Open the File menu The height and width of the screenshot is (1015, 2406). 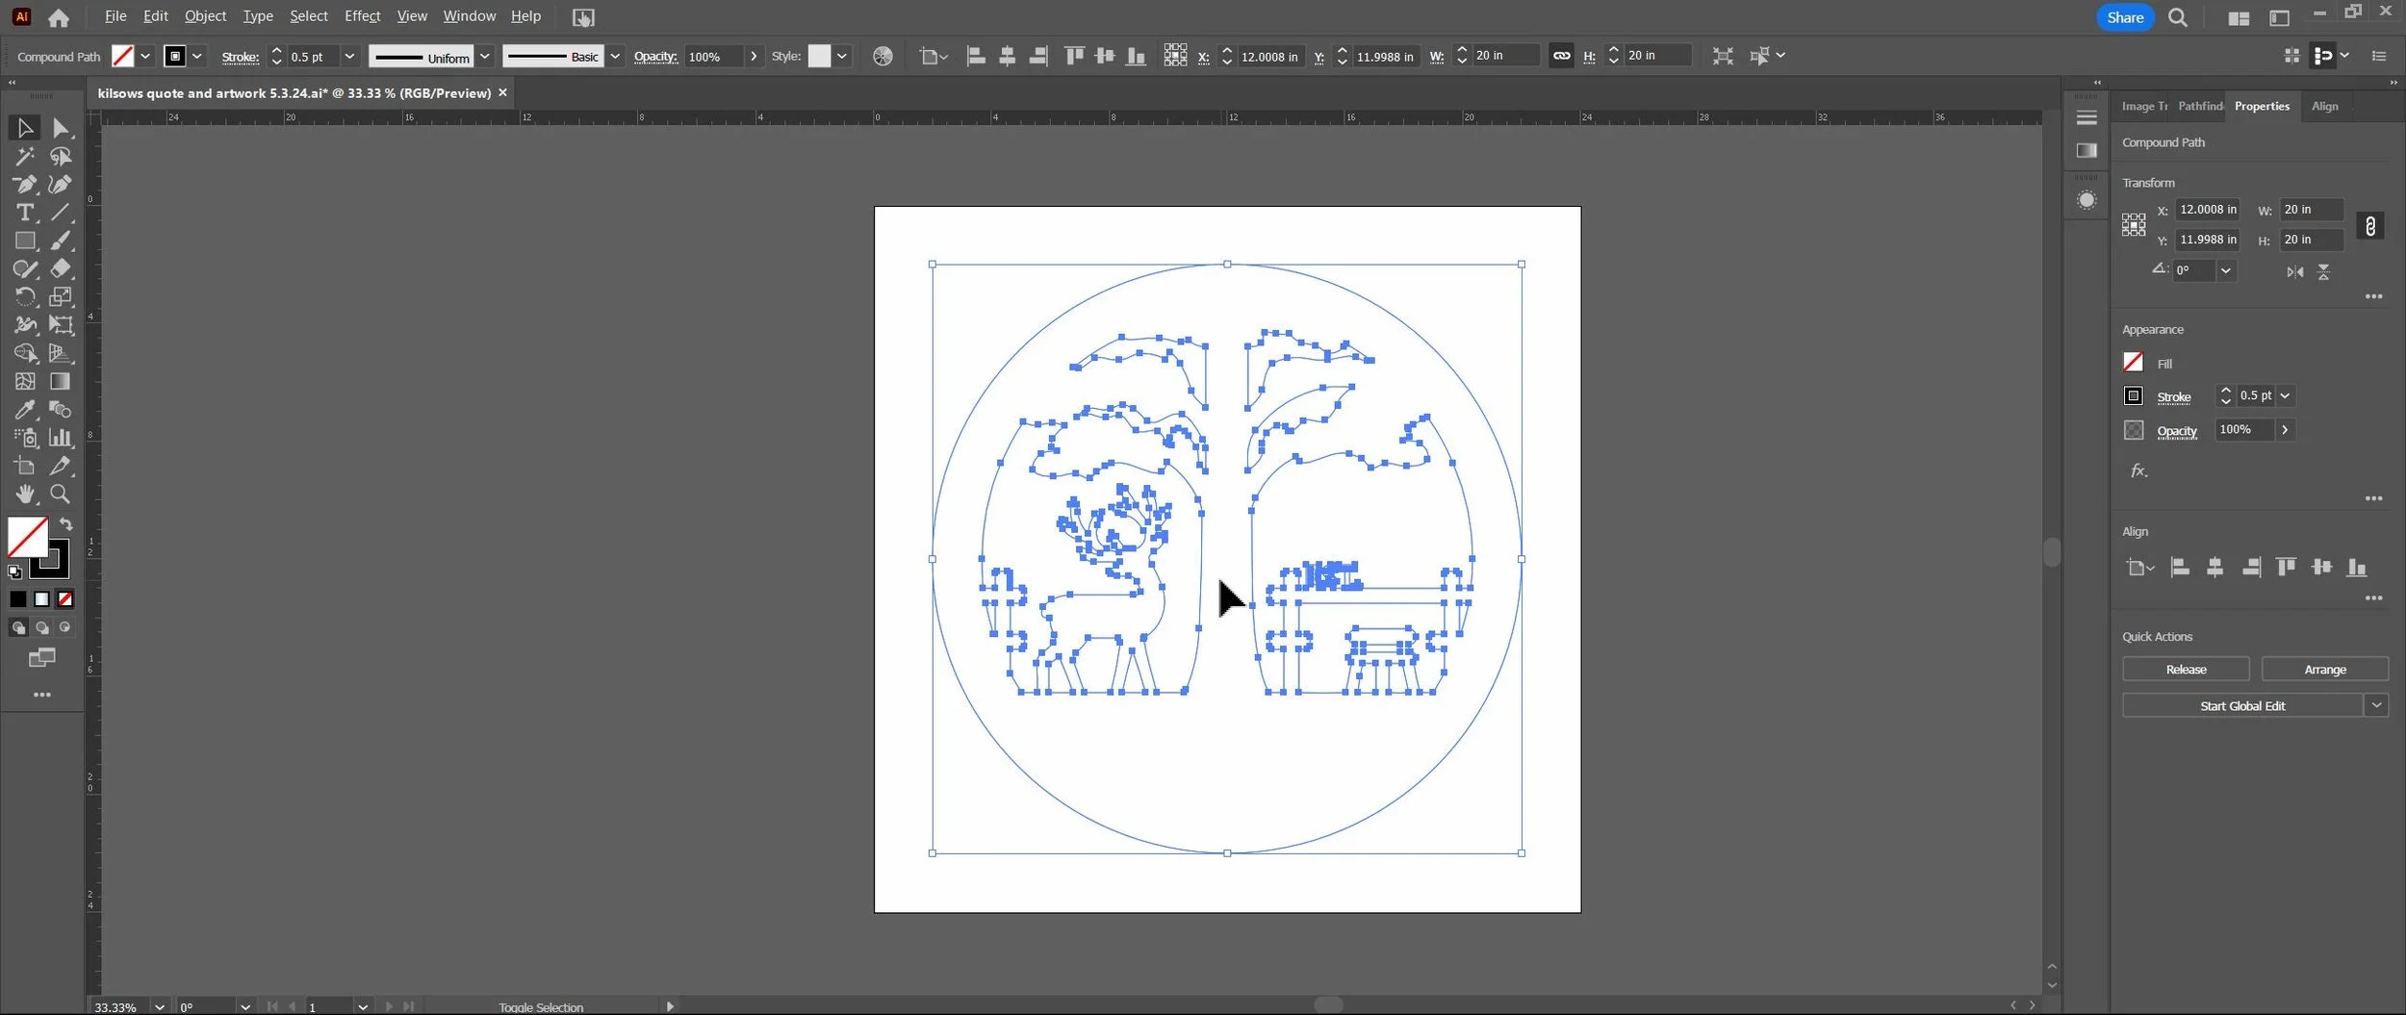point(115,16)
